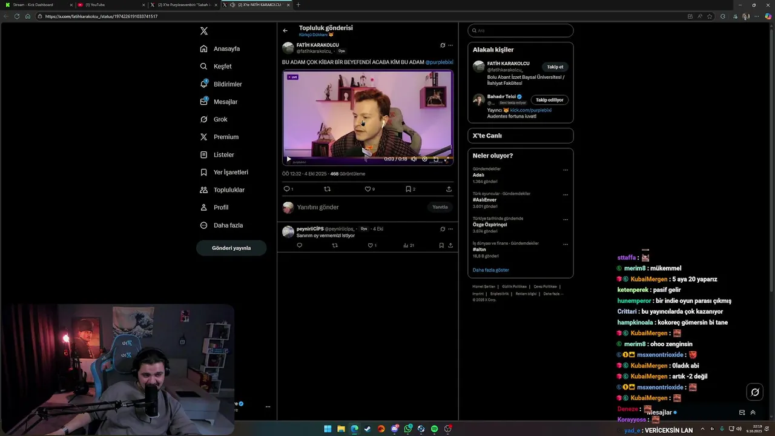Open a new browser tab
Screen dimensions: 775x436
(x=298, y=5)
